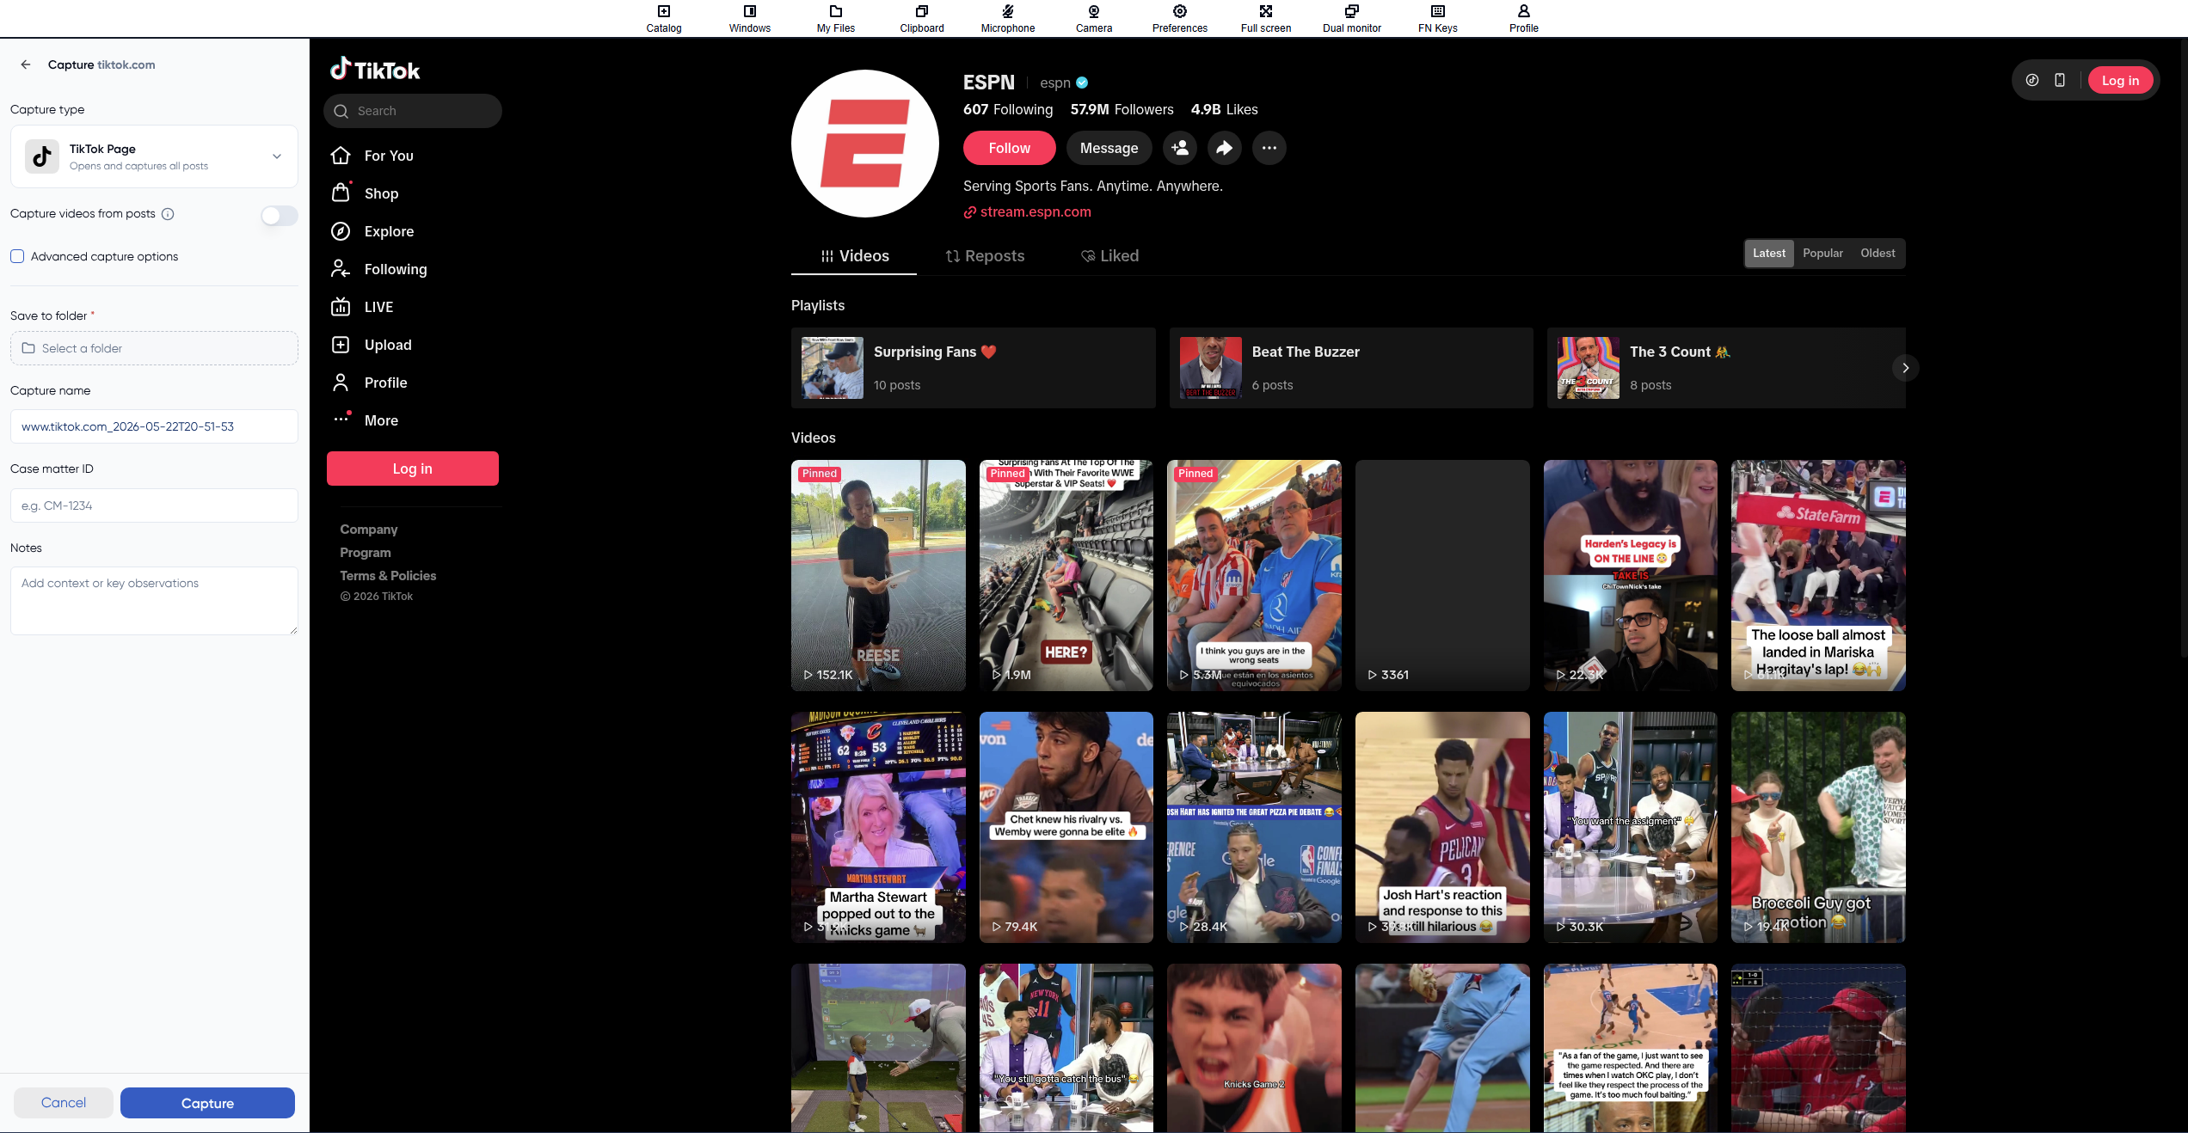Open the Windows toolbar icon
2188x1133 pixels.
(749, 18)
